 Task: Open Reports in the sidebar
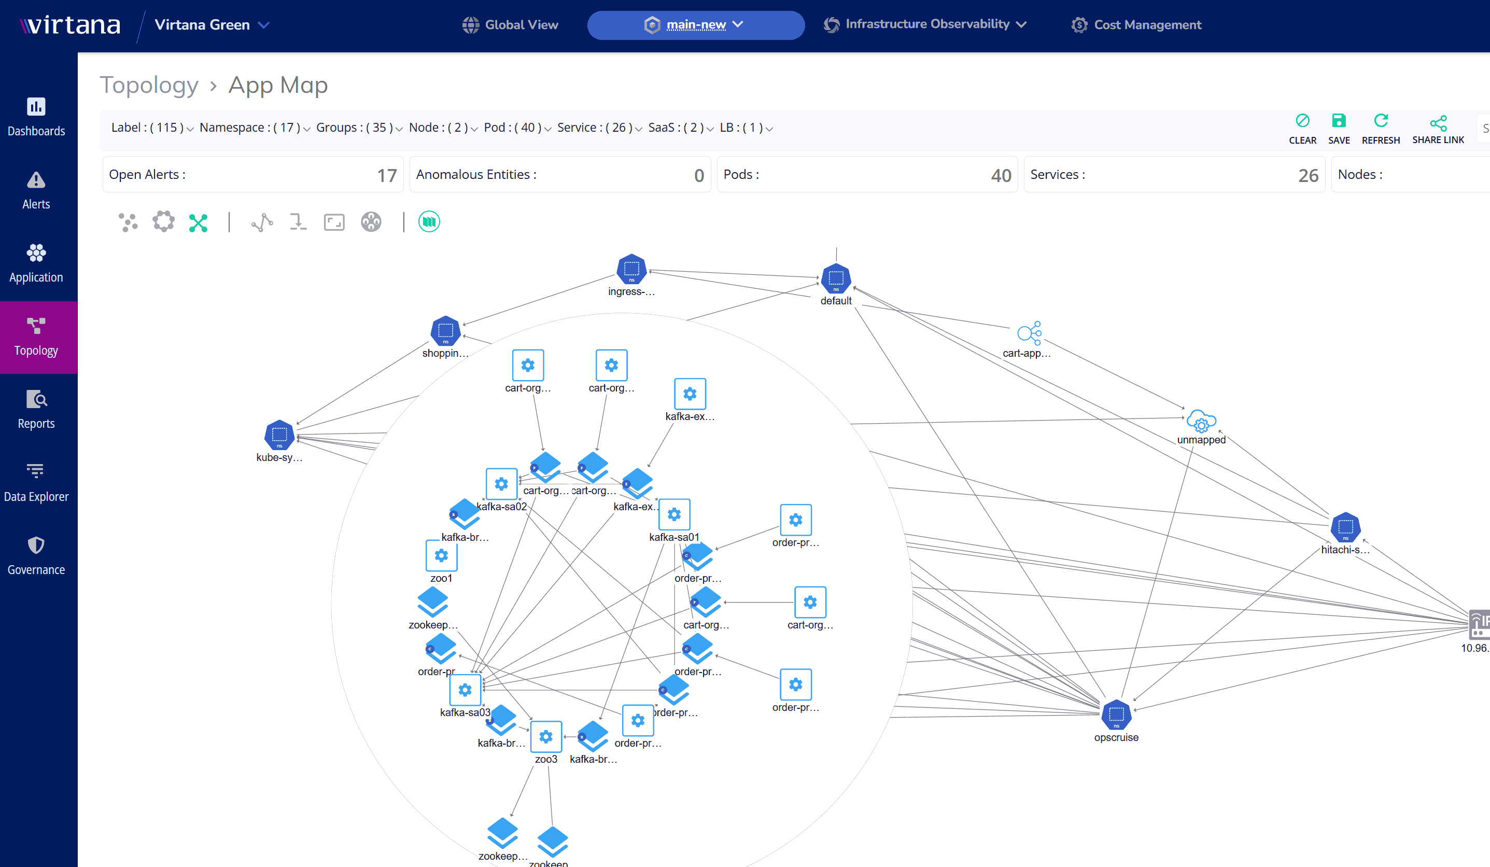pos(36,410)
